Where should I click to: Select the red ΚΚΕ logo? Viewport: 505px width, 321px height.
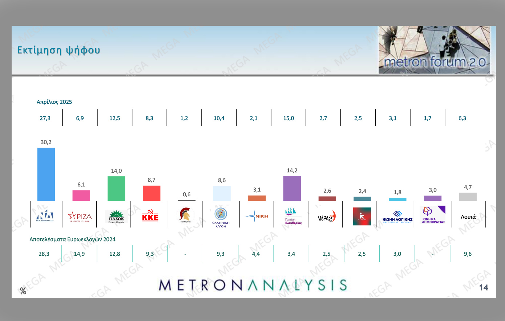(x=150, y=216)
